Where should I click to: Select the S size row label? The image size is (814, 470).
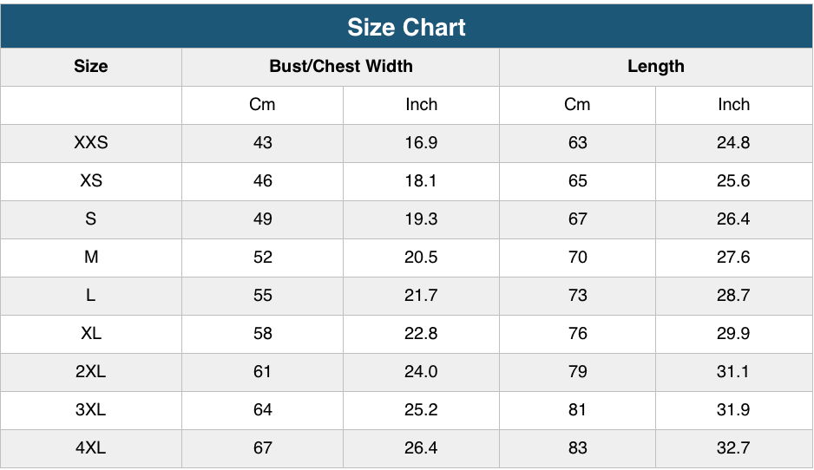(x=91, y=219)
